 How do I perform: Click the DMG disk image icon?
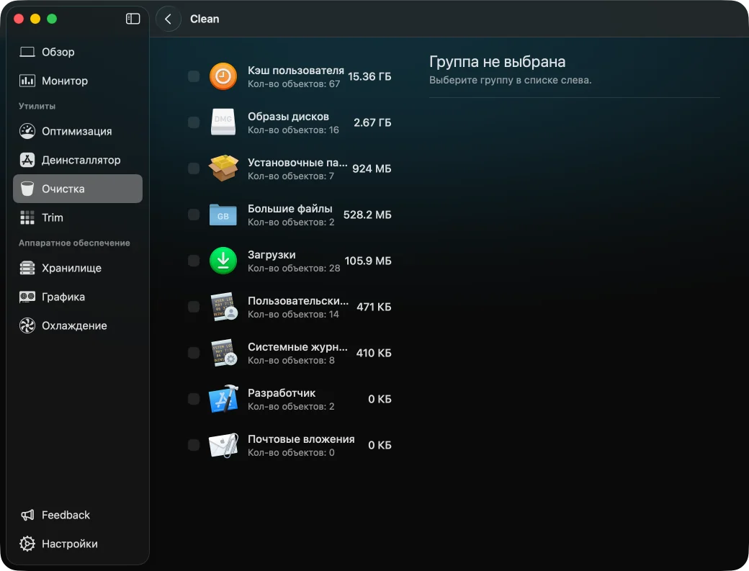(x=223, y=122)
